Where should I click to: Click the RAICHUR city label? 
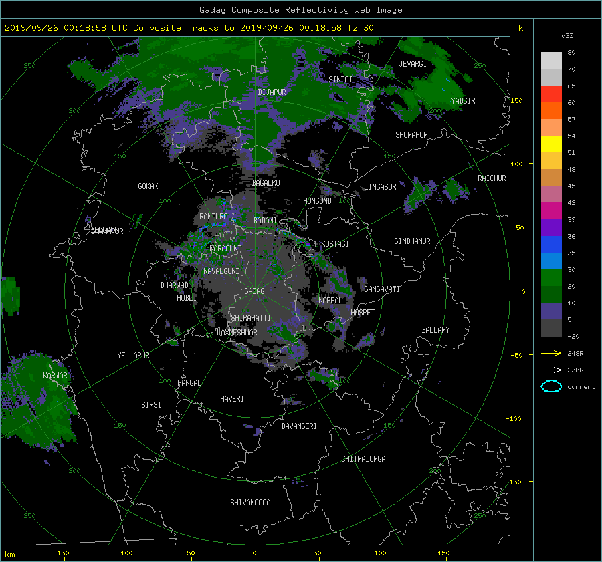click(x=492, y=178)
